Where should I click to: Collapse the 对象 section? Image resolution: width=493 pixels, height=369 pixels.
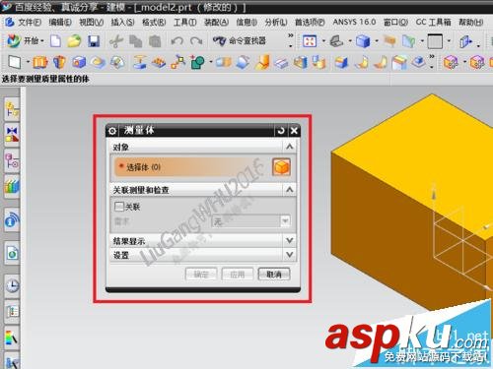pyautogui.click(x=290, y=147)
